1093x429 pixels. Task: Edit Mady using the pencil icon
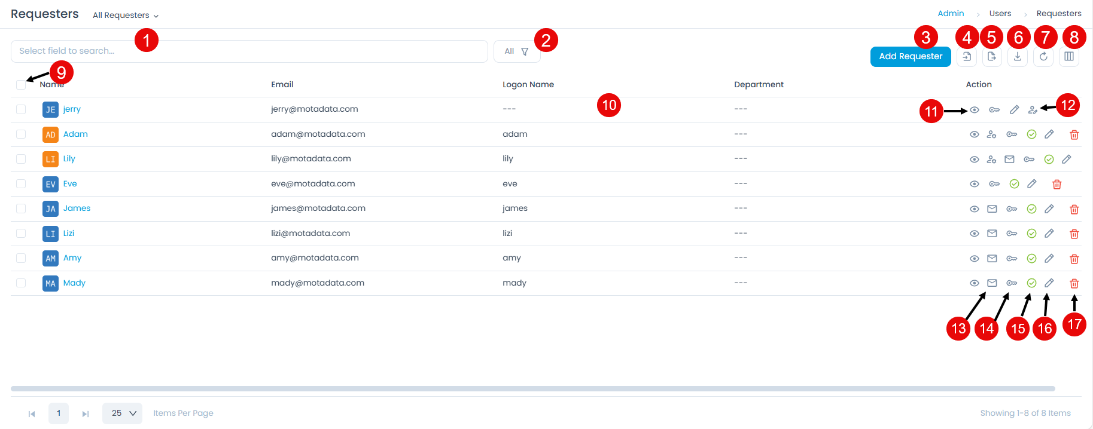[1049, 283]
